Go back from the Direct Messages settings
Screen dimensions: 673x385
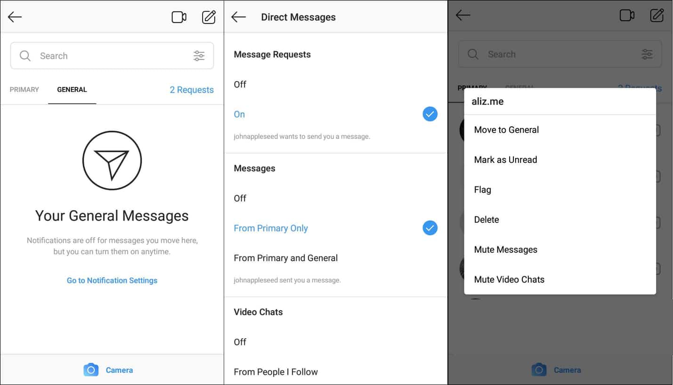(x=239, y=17)
